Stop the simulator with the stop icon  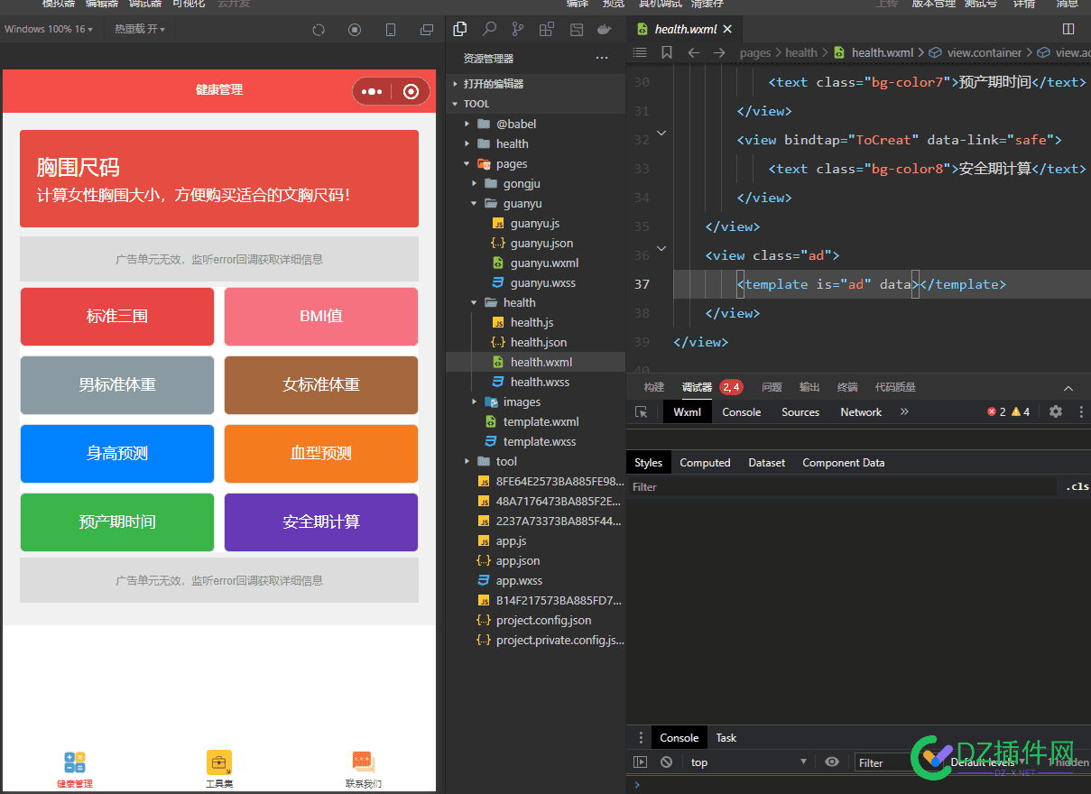point(355,30)
